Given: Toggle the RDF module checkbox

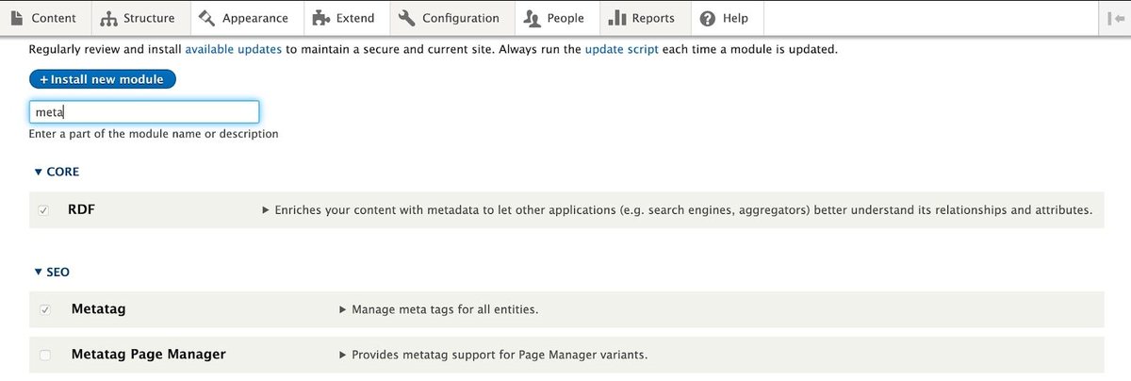Looking at the screenshot, I should [x=44, y=210].
